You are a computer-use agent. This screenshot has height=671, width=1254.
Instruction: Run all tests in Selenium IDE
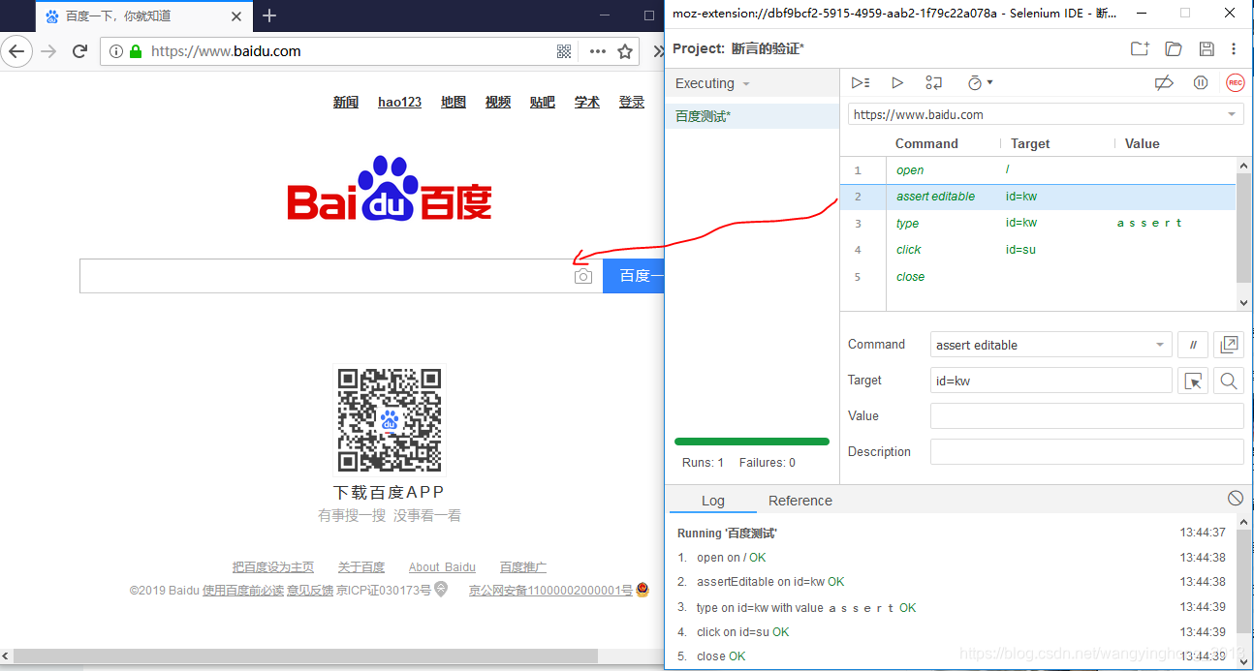tap(861, 83)
